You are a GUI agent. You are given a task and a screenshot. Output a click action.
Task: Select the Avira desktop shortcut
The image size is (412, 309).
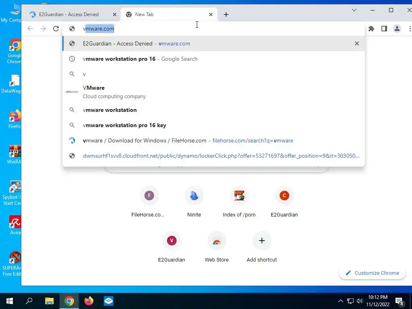coord(15,225)
